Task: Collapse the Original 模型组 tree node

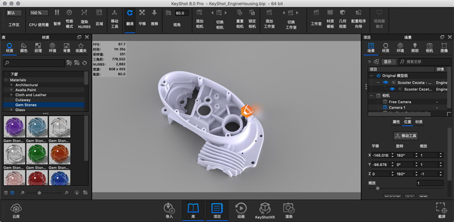Action: (x=372, y=76)
